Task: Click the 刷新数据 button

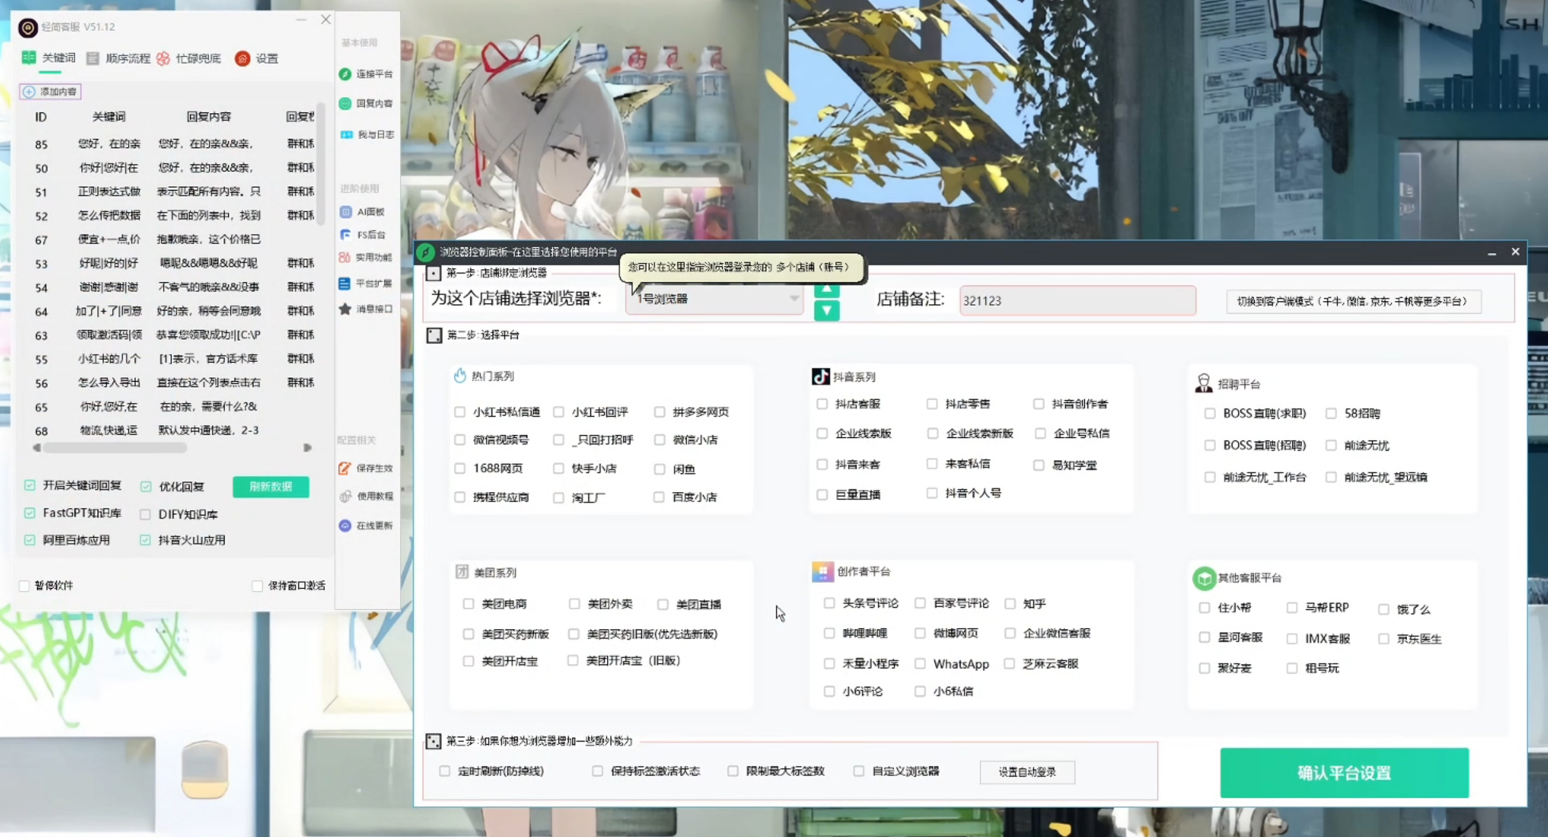Action: point(271,486)
